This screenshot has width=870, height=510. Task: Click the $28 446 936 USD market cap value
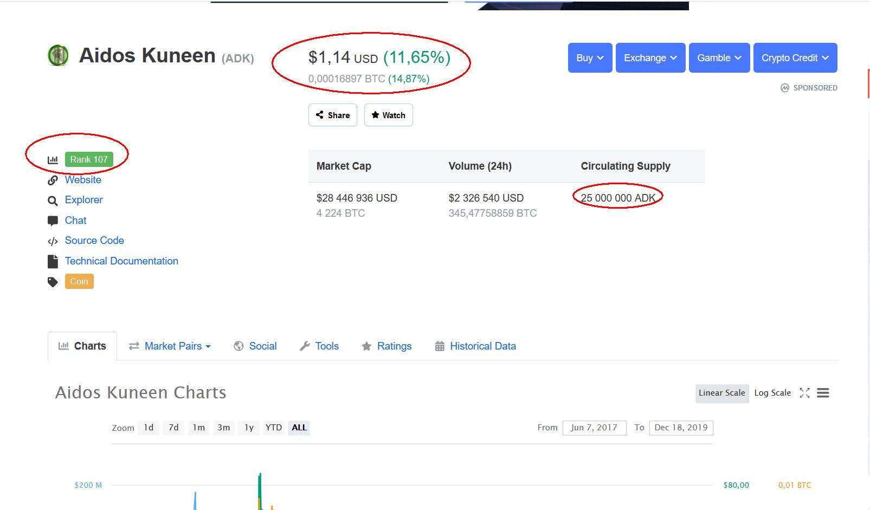(357, 198)
